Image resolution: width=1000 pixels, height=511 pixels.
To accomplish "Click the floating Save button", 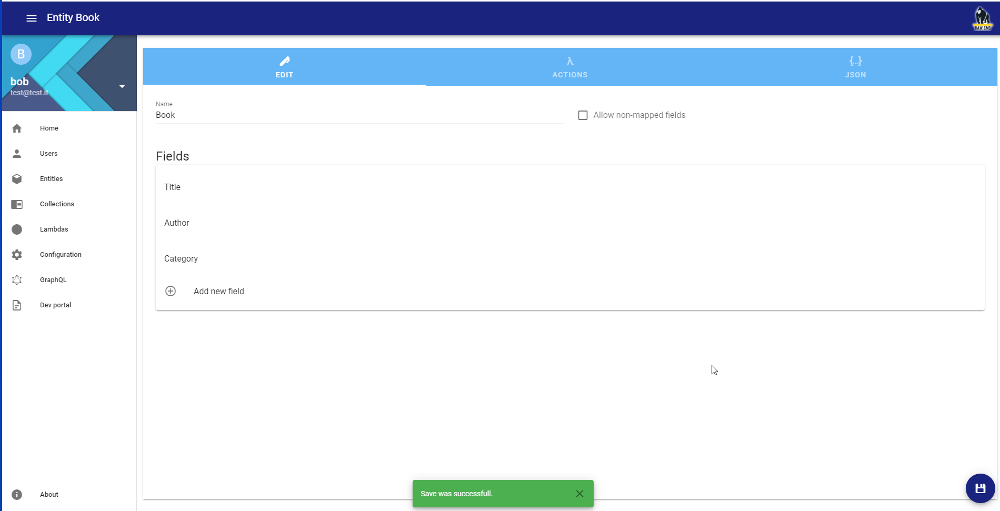I will point(980,488).
